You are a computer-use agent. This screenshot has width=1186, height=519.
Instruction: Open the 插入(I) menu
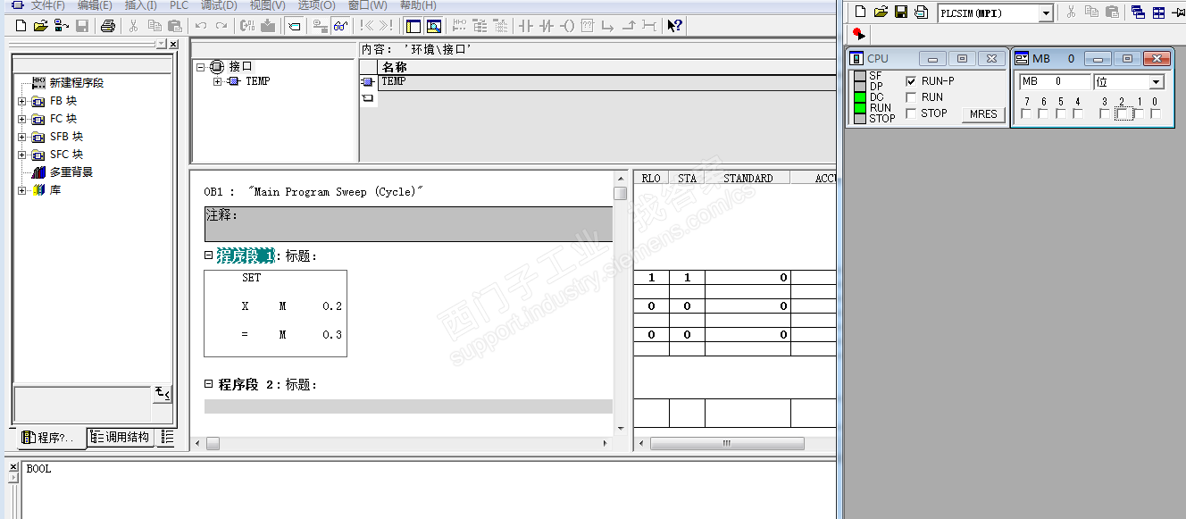[x=140, y=5]
